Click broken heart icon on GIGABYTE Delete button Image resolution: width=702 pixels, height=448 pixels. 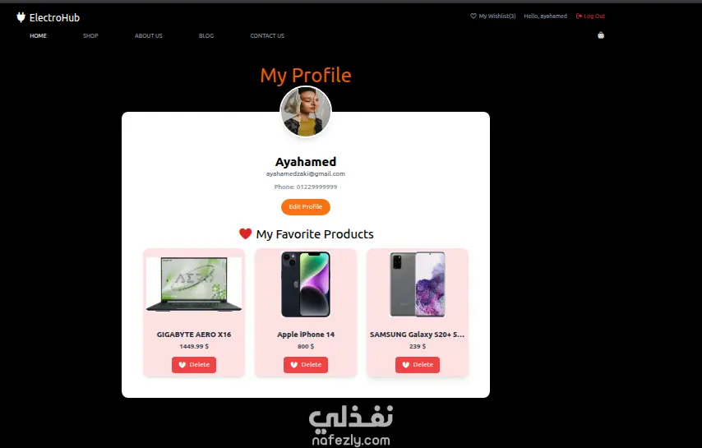coord(182,365)
